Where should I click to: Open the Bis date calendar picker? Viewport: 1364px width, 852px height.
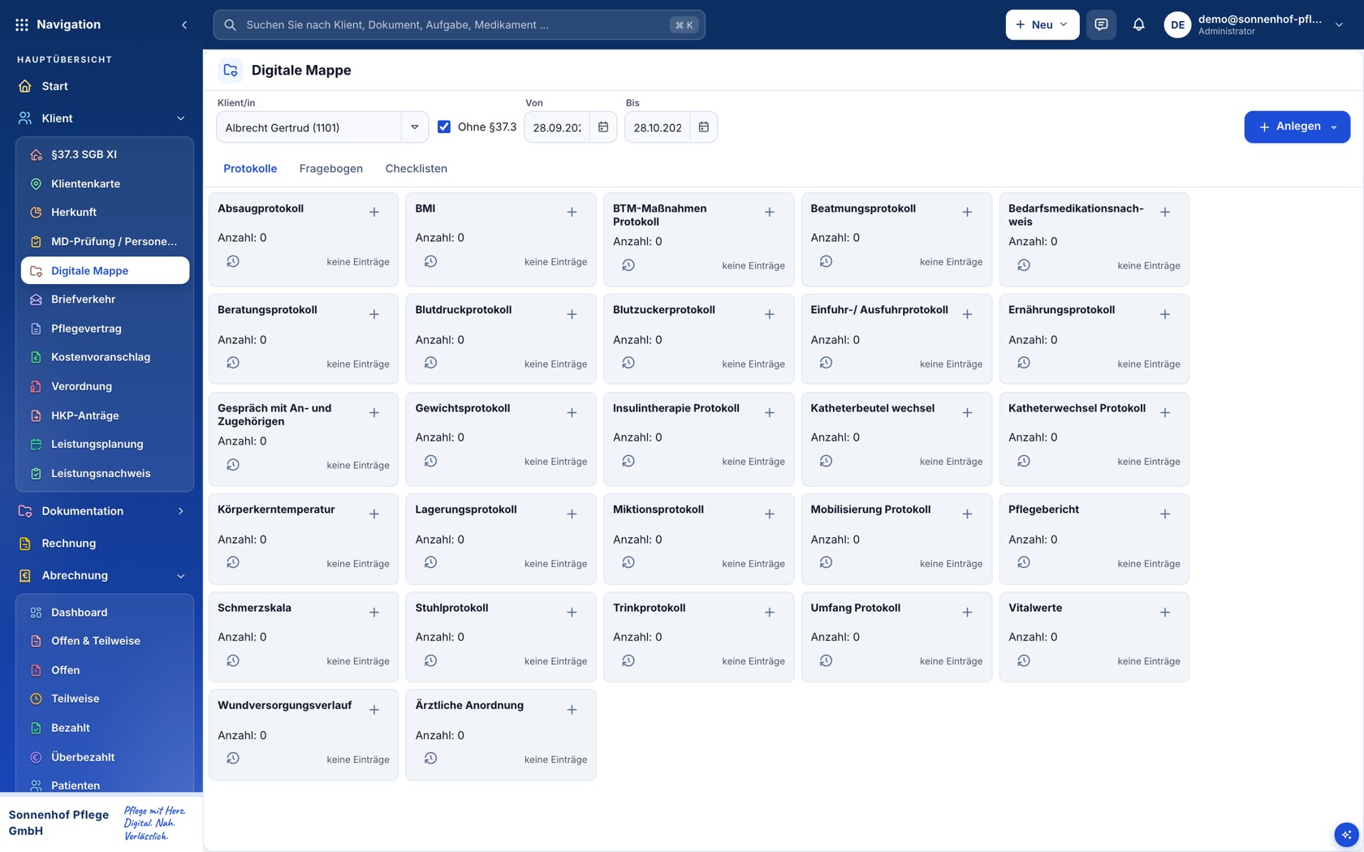[704, 127]
